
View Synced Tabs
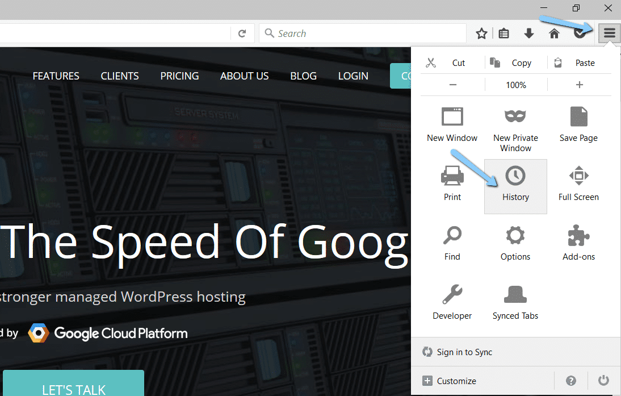click(x=515, y=301)
